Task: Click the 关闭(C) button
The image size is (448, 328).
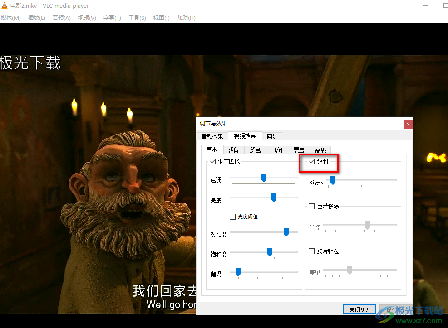Action: pos(359,309)
